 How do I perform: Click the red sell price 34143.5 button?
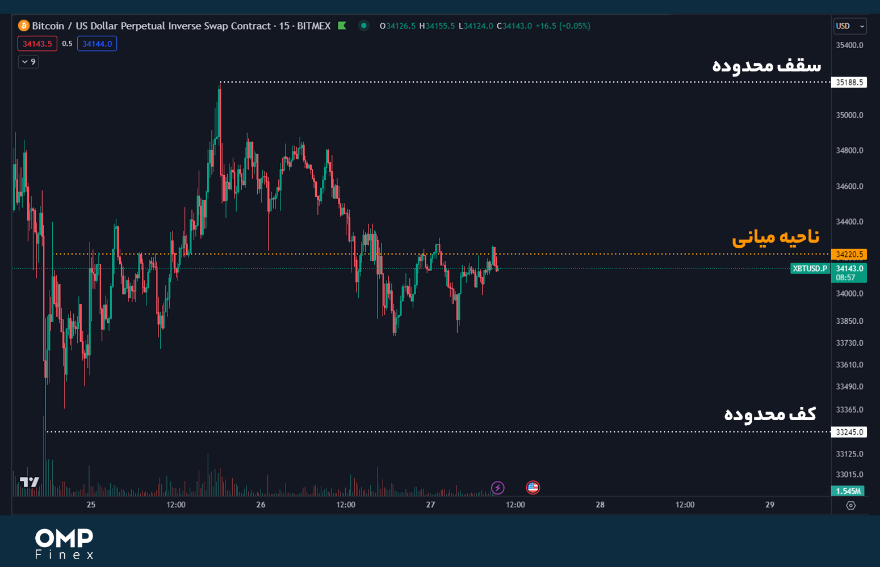(37, 44)
